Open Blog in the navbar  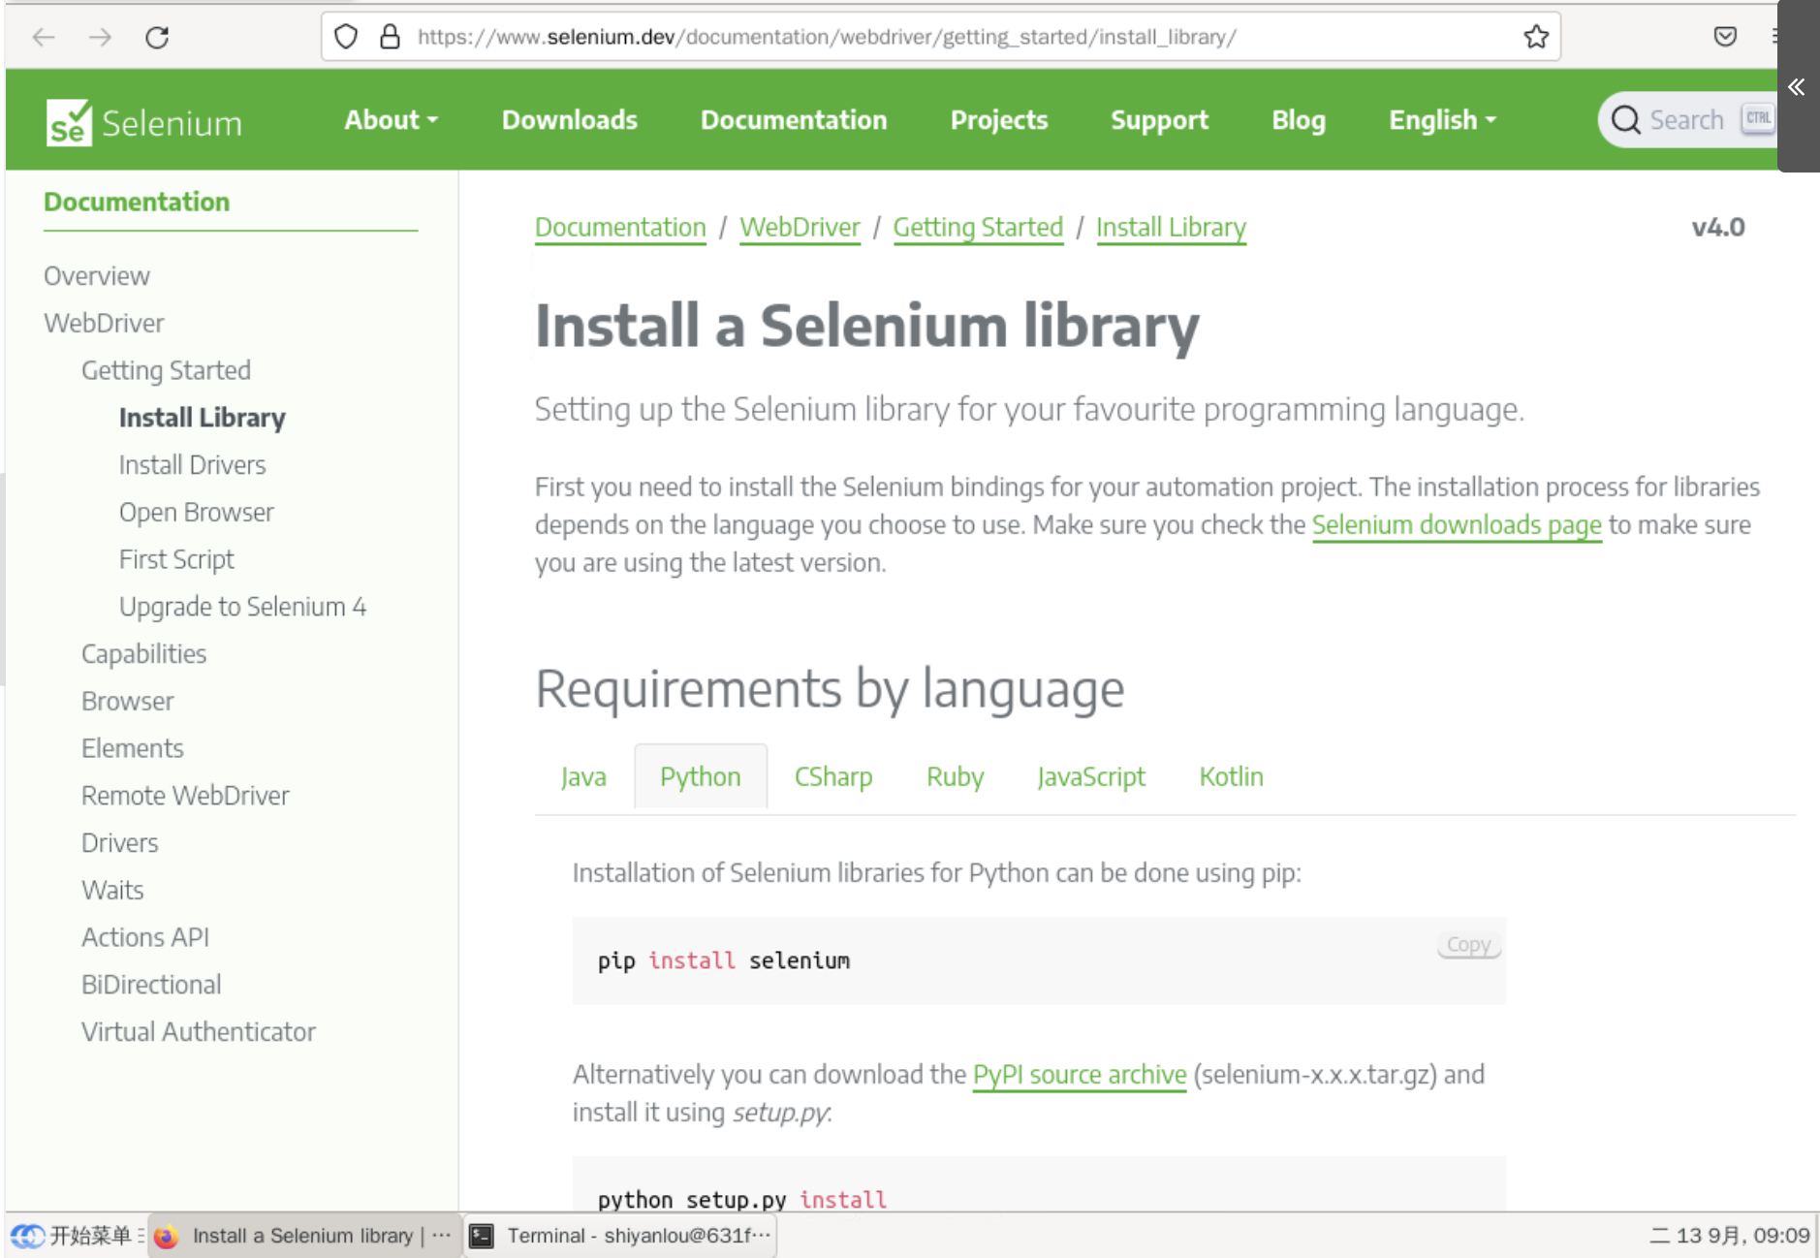point(1299,120)
